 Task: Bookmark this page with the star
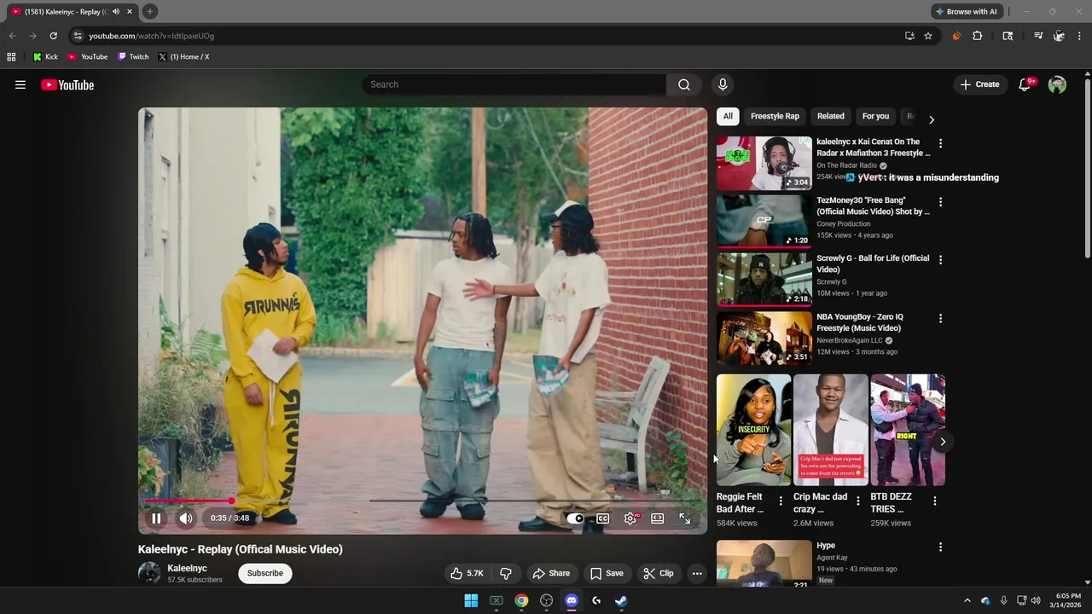click(x=928, y=36)
